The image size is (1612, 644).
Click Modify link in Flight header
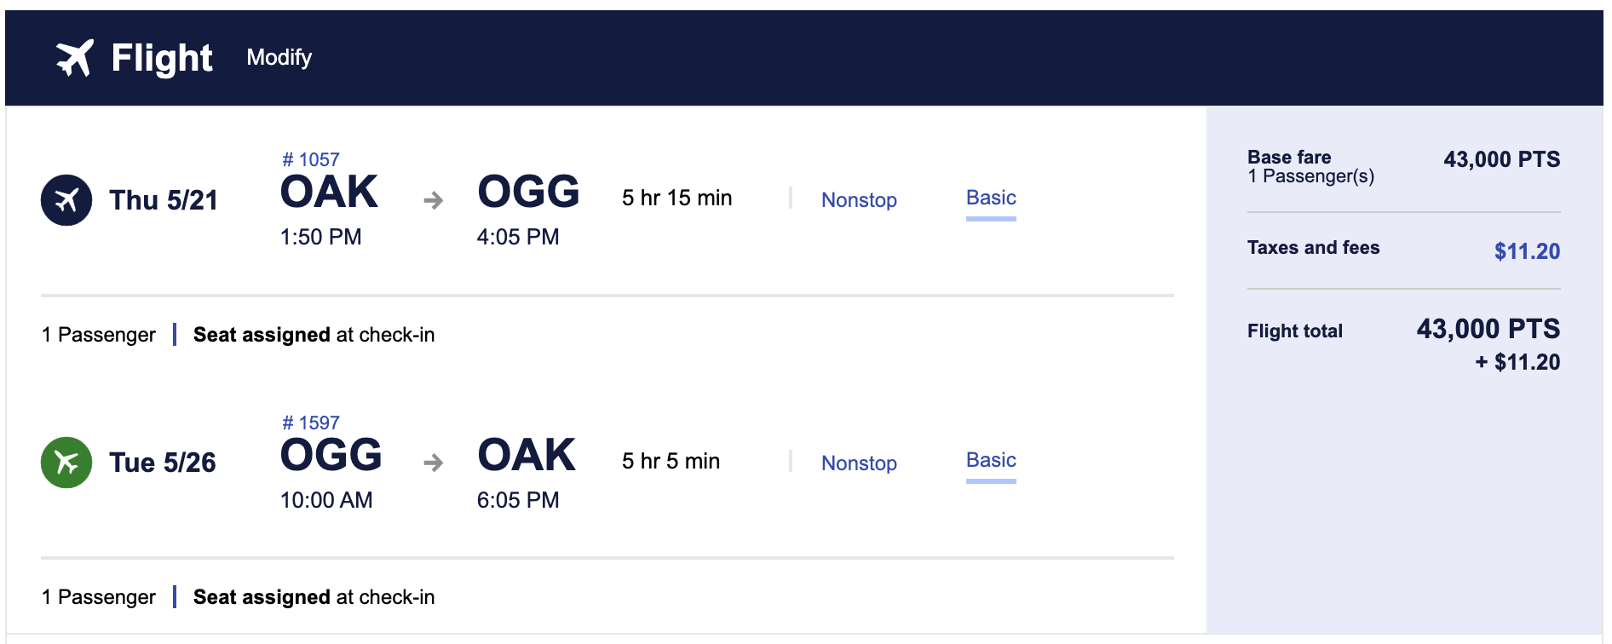pos(279,57)
